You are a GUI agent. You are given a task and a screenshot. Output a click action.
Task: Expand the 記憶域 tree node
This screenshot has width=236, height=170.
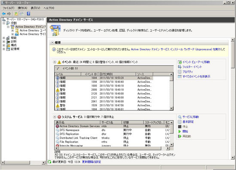(x=4, y=49)
